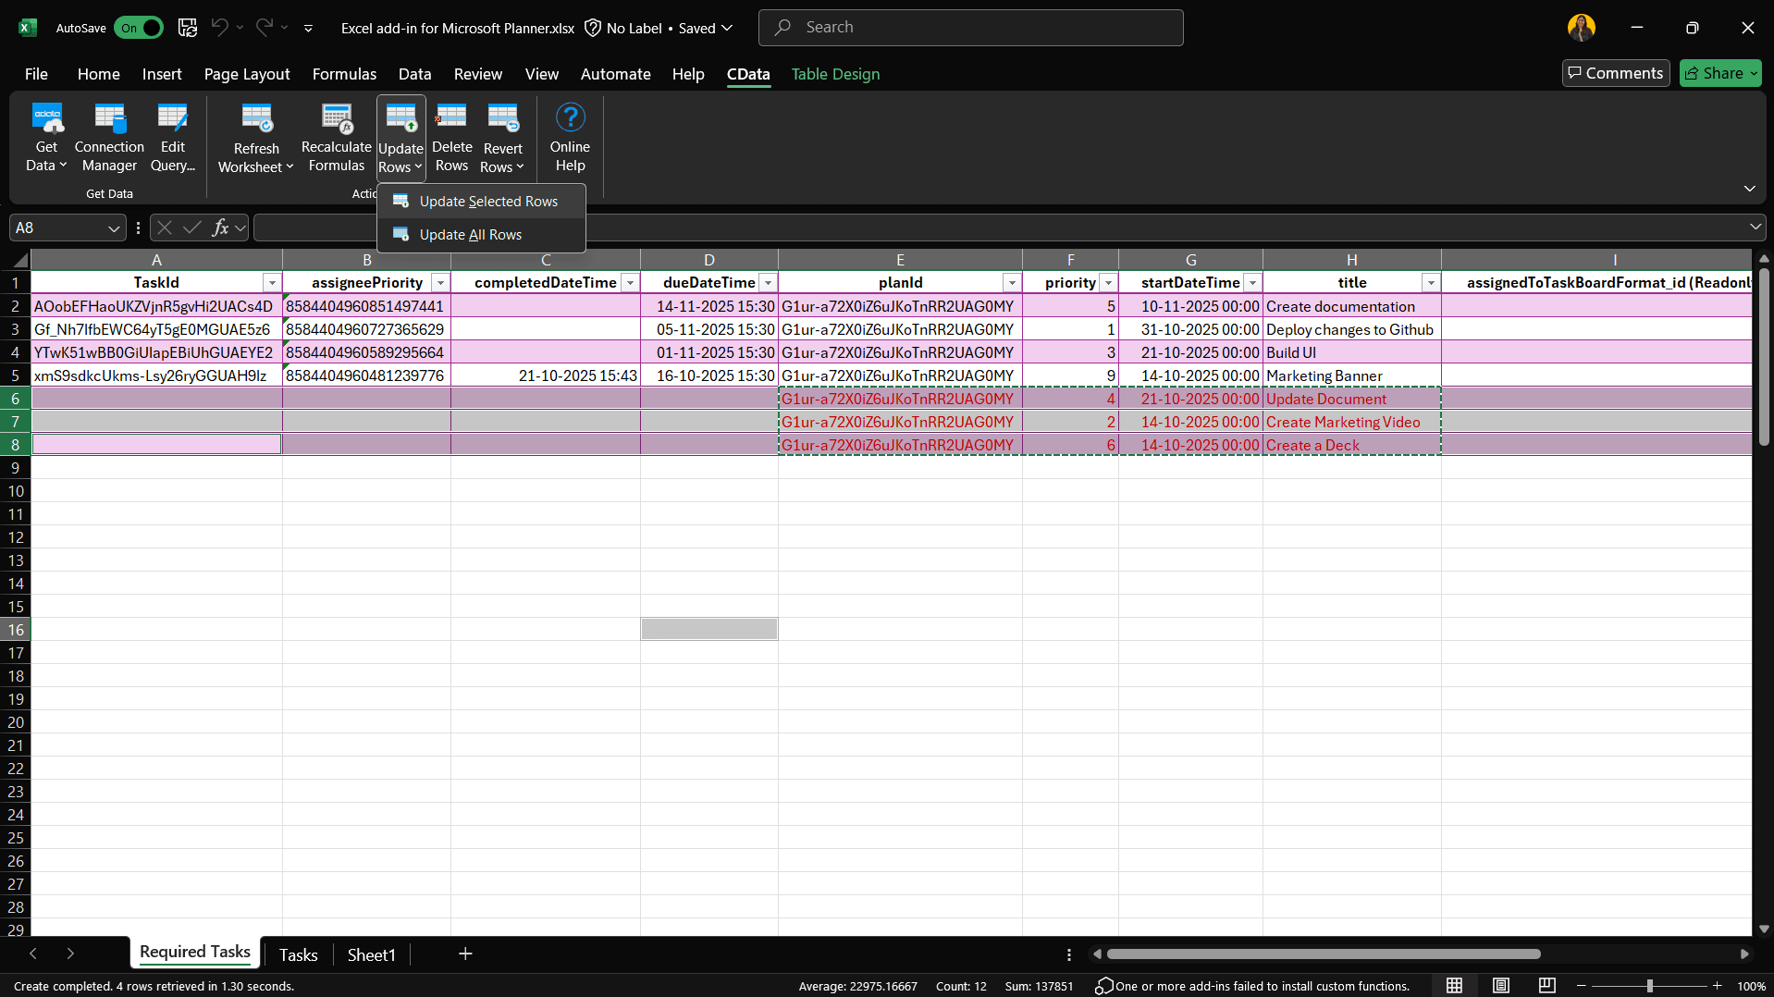Switch to the Tasks sheet tab
Image resolution: width=1774 pixels, height=997 pixels.
[x=298, y=954]
